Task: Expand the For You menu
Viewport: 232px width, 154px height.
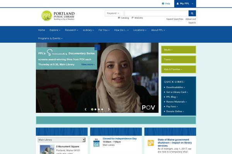Action: coord(104,30)
